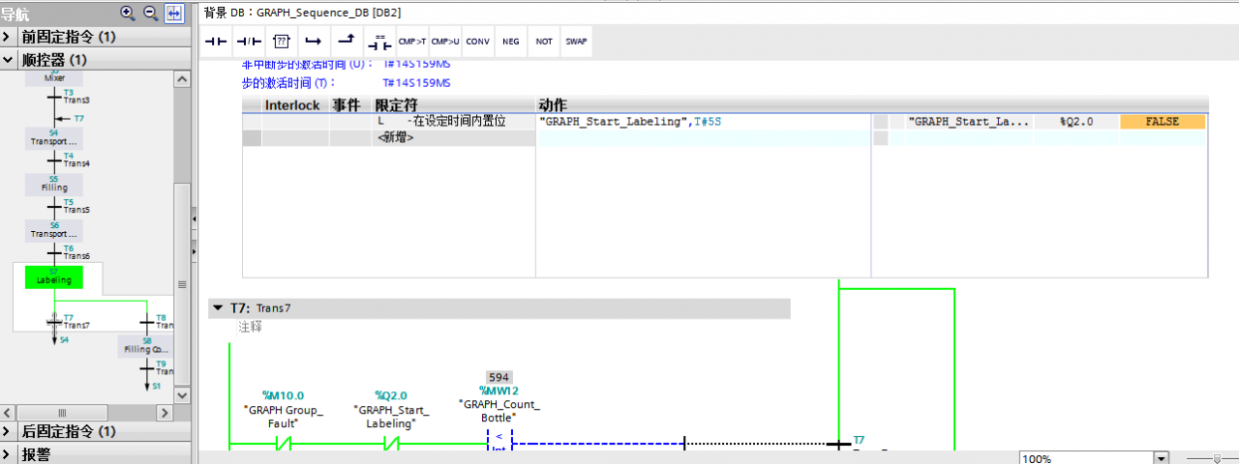Click the open branch arrow icon

313,42
